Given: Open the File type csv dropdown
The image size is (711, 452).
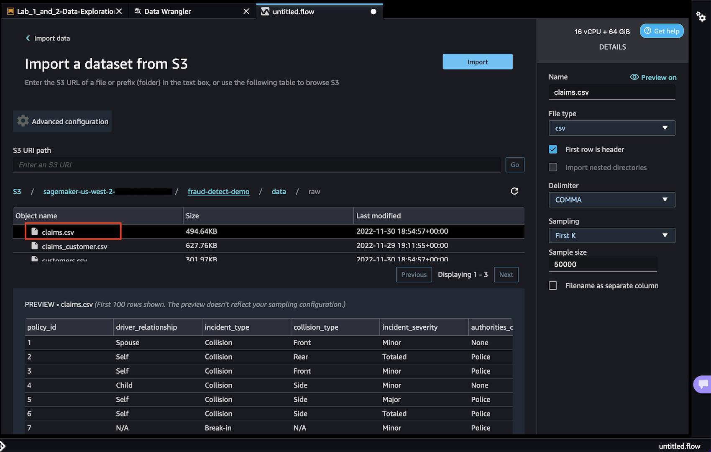Looking at the screenshot, I should [612, 128].
